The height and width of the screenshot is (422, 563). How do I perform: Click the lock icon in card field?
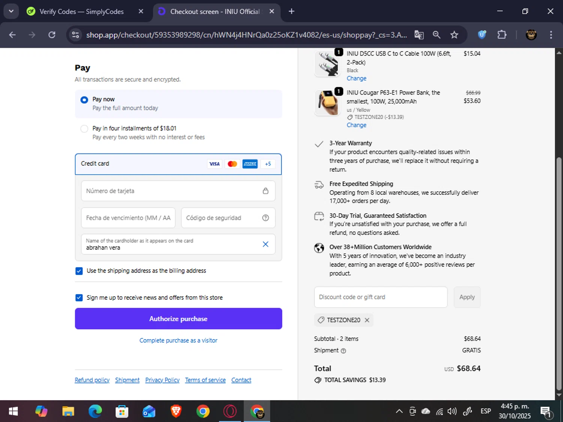coord(265,191)
